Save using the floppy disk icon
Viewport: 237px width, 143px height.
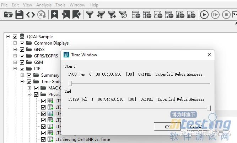click(x=19, y=15)
